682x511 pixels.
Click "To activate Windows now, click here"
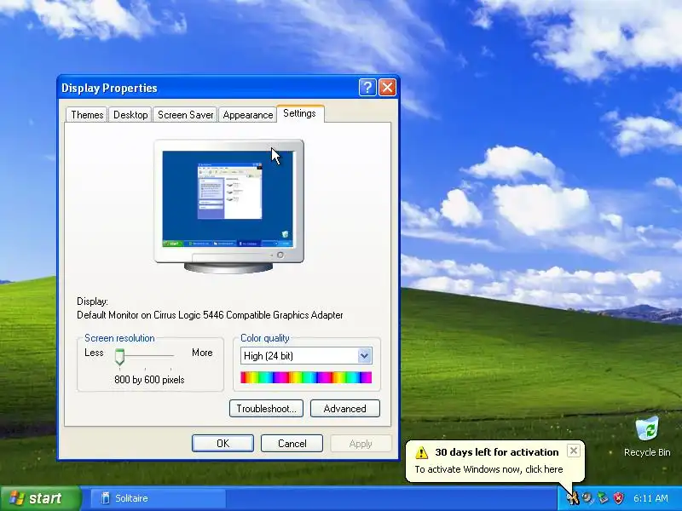(488, 469)
